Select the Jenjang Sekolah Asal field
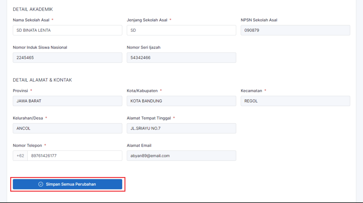 pyautogui.click(x=181, y=30)
